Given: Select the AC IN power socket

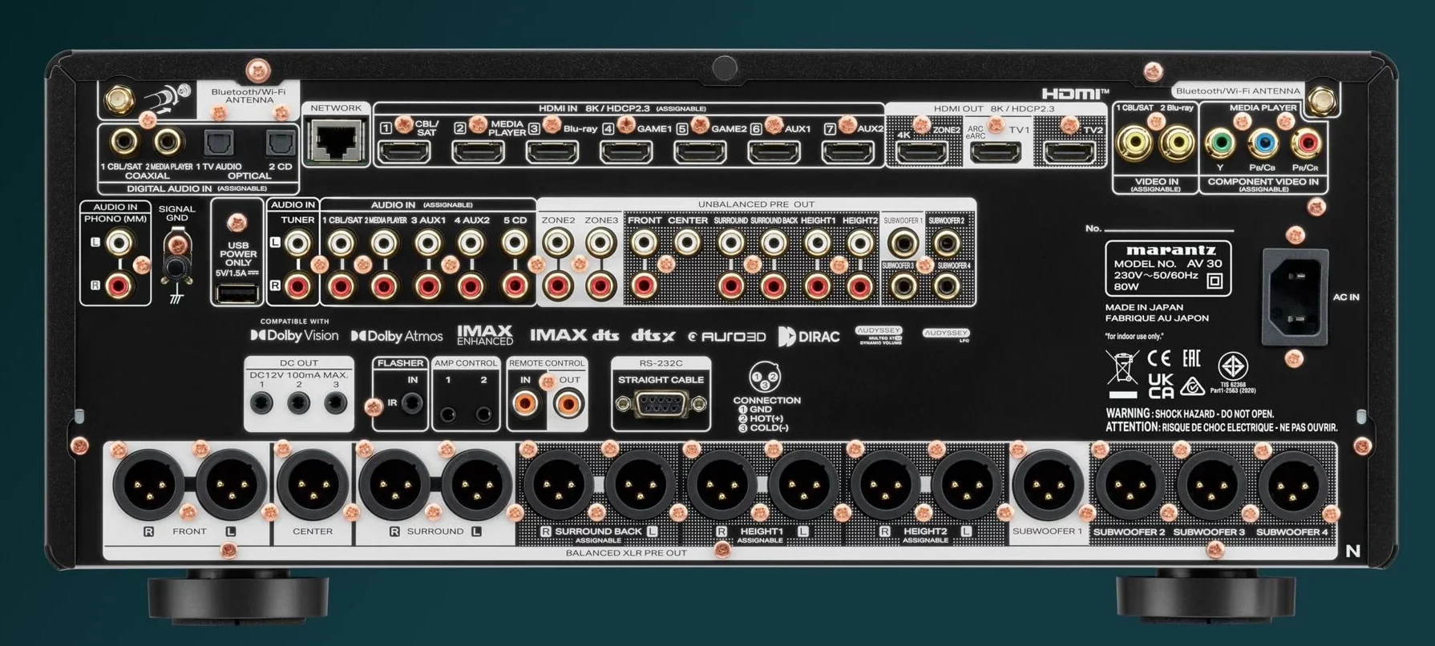Looking at the screenshot, I should tap(1294, 297).
